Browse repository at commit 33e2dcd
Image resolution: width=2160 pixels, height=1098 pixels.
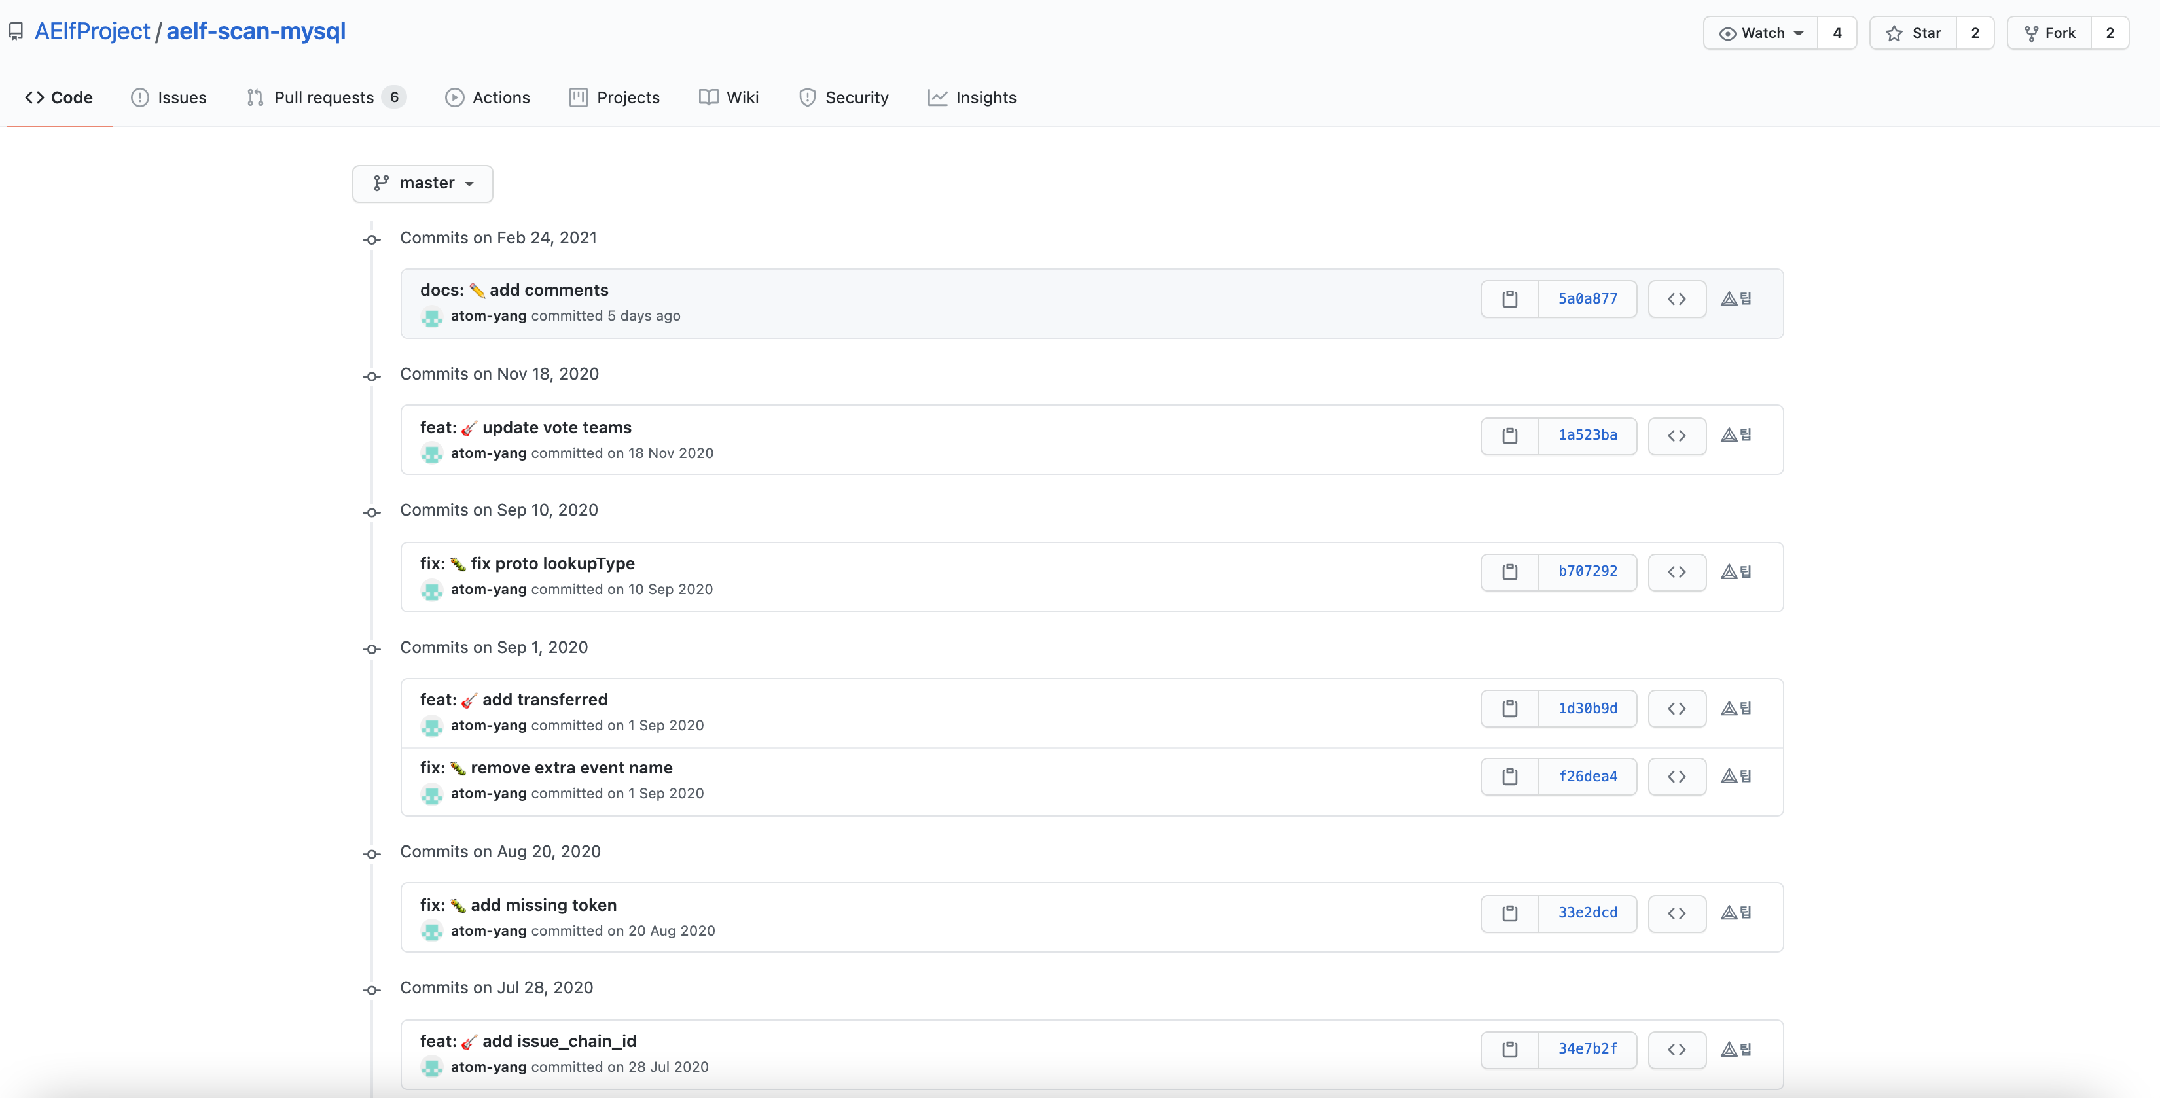[1677, 913]
